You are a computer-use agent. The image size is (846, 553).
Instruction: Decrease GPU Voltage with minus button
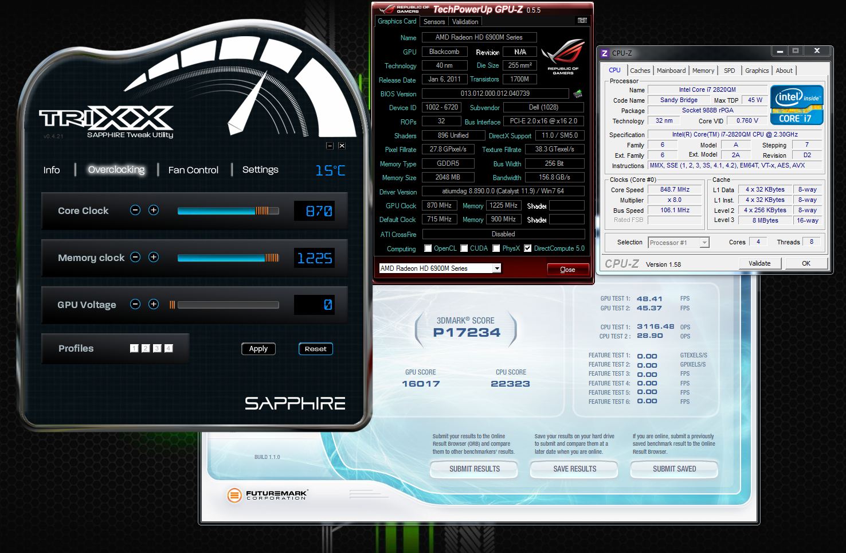135,304
